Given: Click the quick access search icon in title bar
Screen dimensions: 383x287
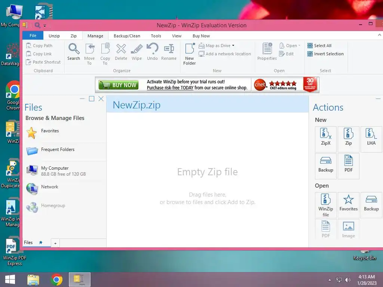Looking at the screenshot, I should tap(38, 25).
